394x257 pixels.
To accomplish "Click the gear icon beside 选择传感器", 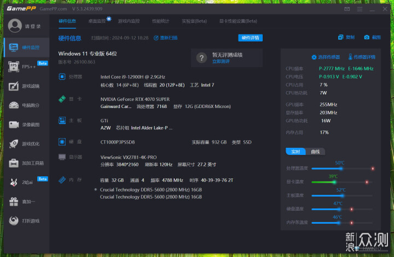I will pos(314,57).
